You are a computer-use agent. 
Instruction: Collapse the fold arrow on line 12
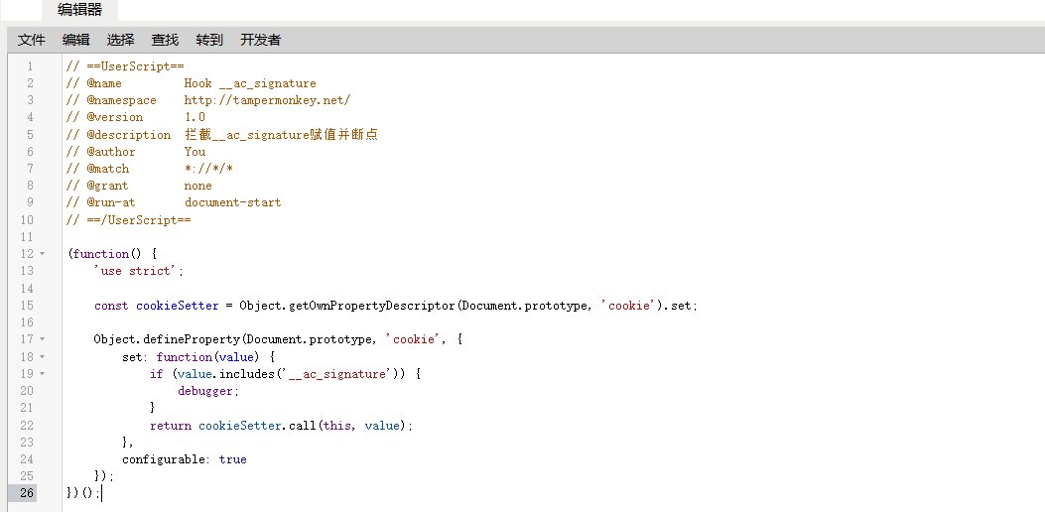pyautogui.click(x=43, y=254)
